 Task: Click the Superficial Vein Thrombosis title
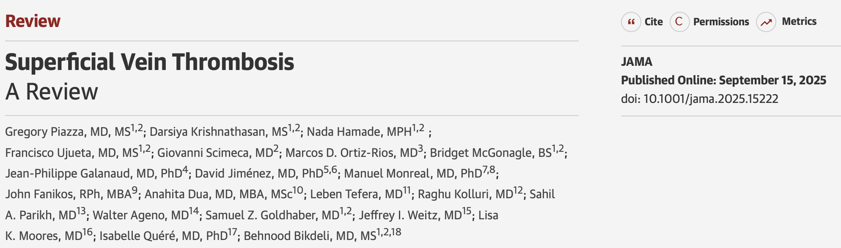pos(149,62)
